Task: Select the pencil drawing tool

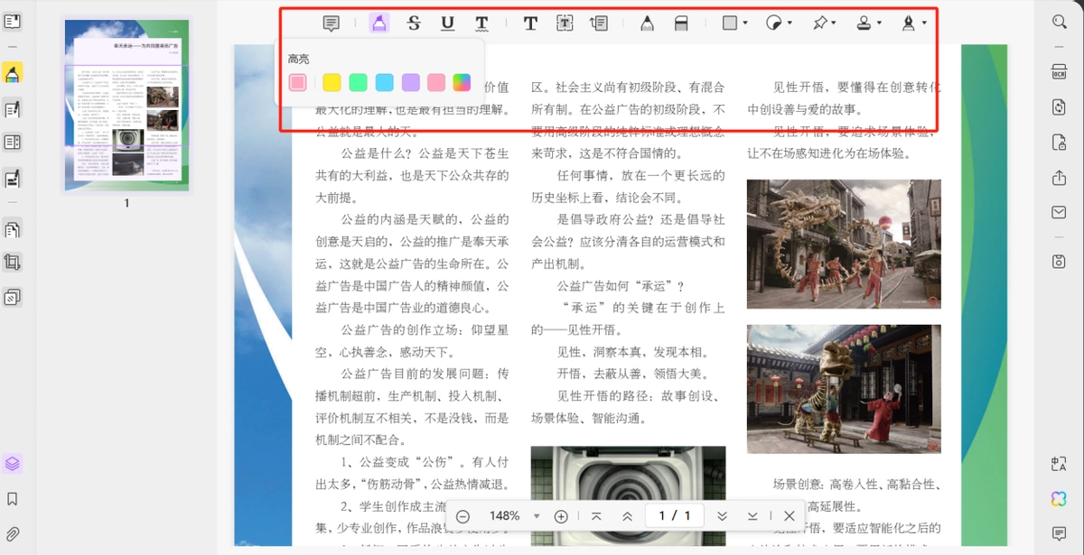Action: [x=647, y=23]
